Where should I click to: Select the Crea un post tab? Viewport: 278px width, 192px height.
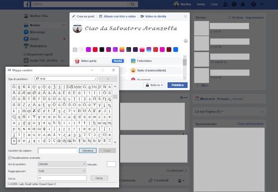pyautogui.click(x=83, y=16)
